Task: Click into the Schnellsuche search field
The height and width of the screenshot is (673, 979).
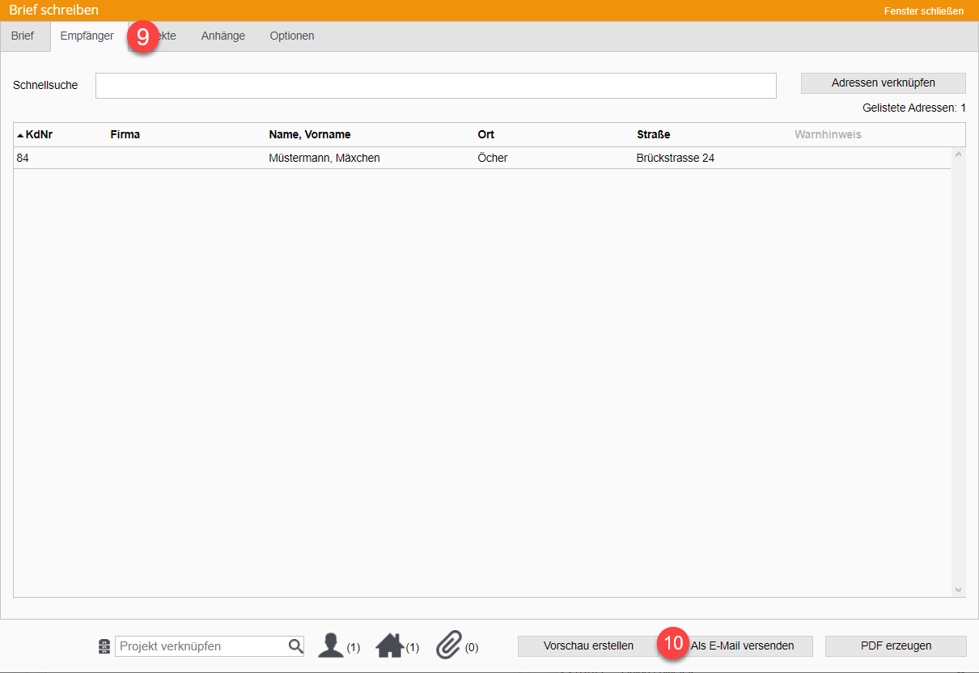Action: click(x=435, y=86)
